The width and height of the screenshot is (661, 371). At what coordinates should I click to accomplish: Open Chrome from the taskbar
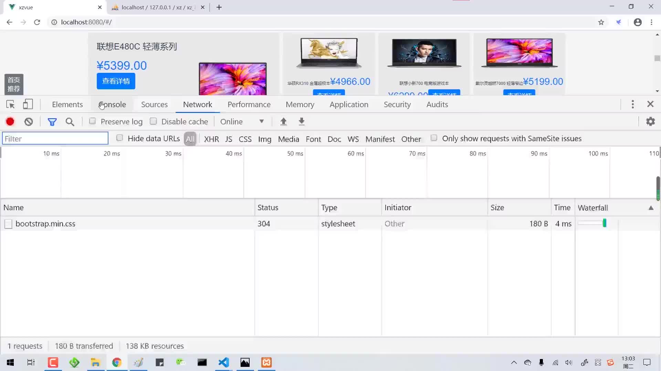(117, 362)
